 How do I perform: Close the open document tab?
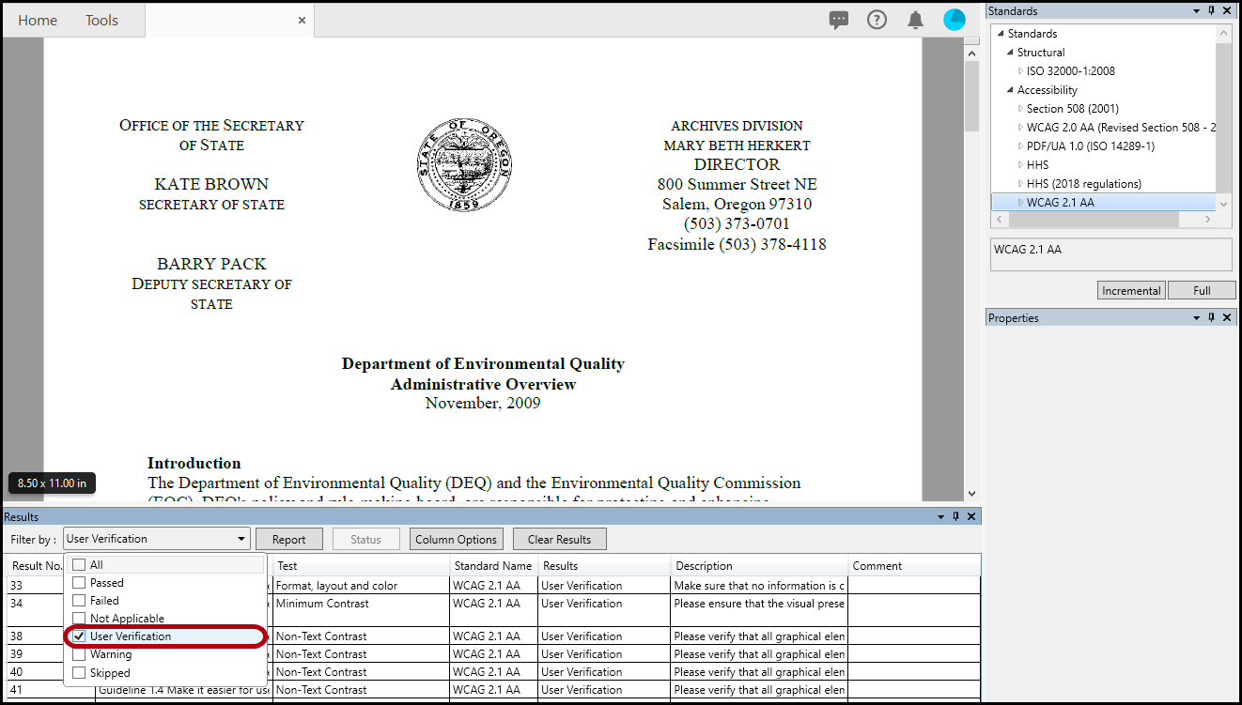click(x=302, y=20)
